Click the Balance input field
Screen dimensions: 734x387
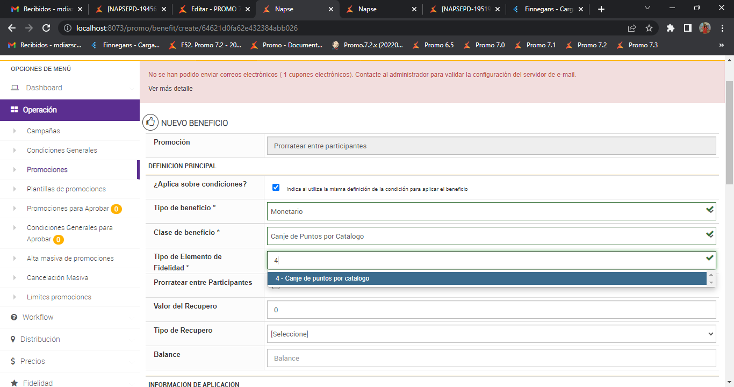[x=491, y=358]
